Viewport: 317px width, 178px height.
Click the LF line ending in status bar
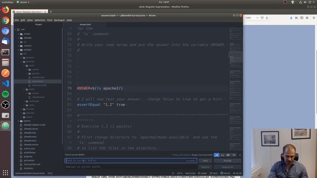173,173
